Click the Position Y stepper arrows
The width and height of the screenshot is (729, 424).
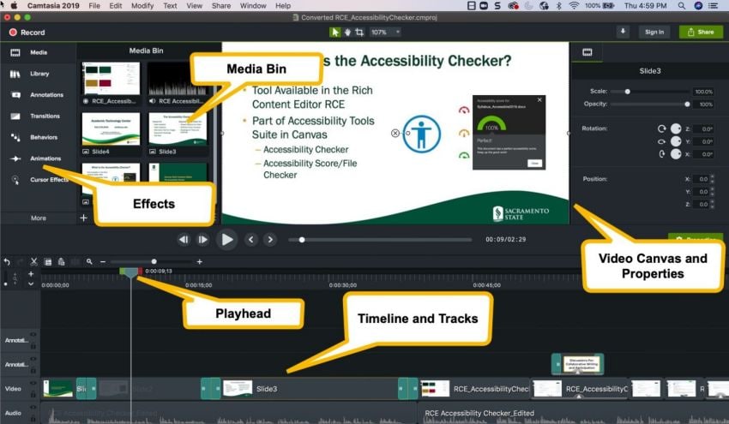(x=712, y=191)
